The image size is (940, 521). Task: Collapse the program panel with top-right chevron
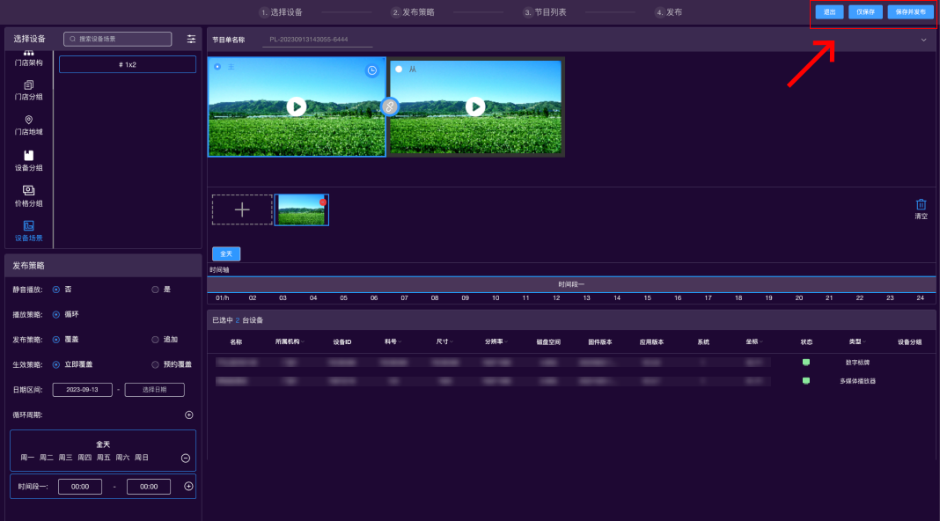coord(924,40)
